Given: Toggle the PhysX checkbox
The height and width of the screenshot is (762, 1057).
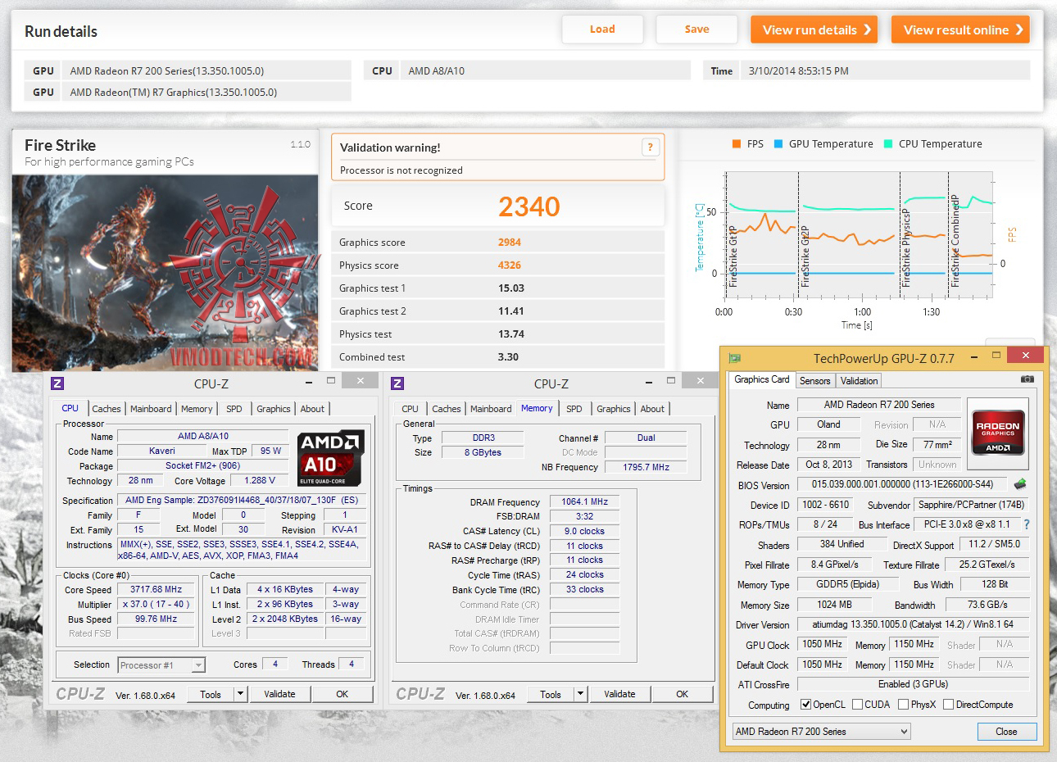Looking at the screenshot, I should click(903, 705).
